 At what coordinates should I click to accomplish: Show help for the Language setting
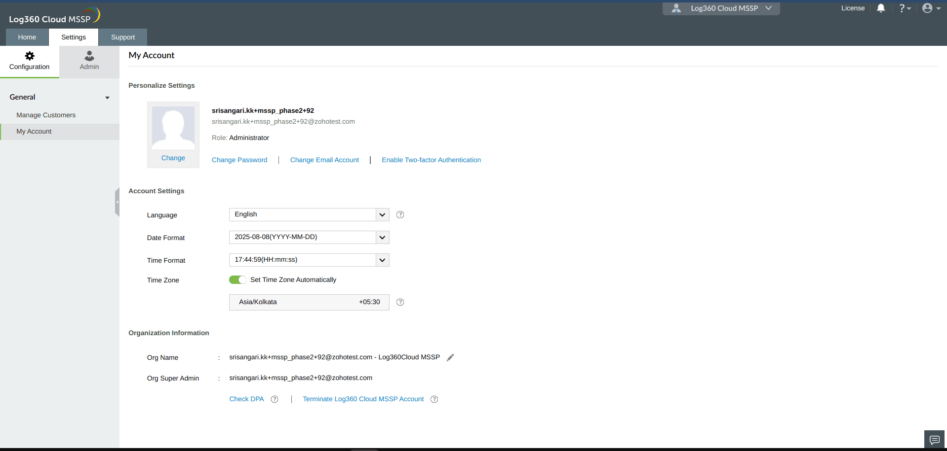(x=400, y=215)
